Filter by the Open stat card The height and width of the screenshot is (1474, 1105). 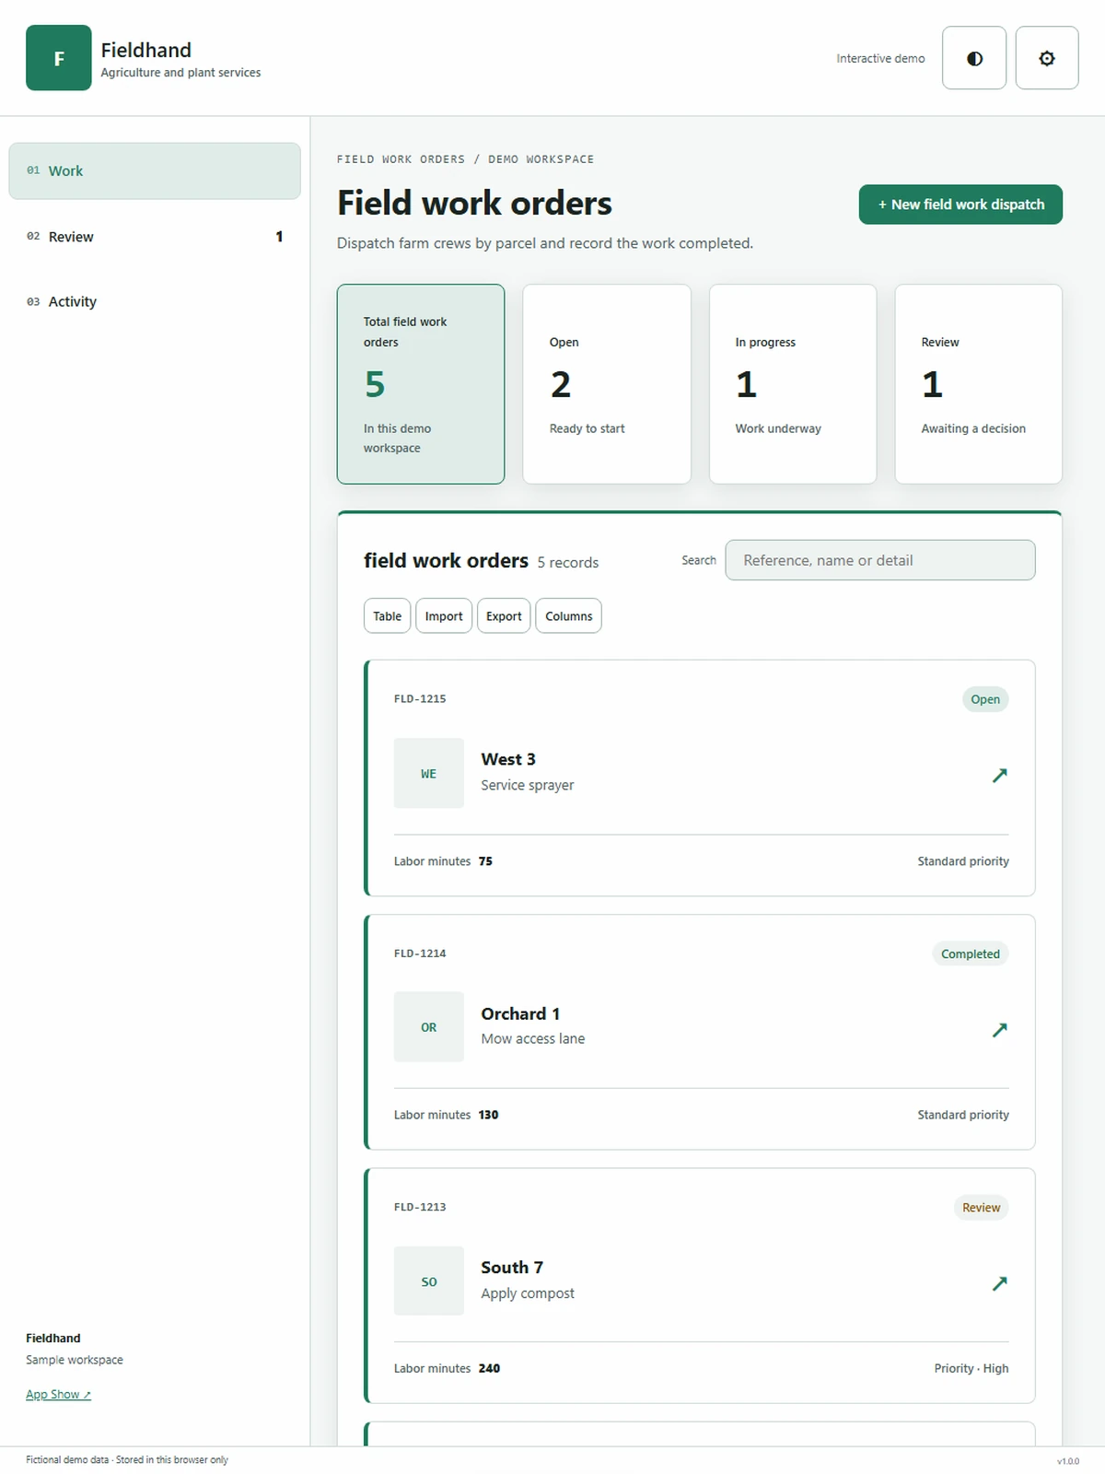tap(607, 384)
